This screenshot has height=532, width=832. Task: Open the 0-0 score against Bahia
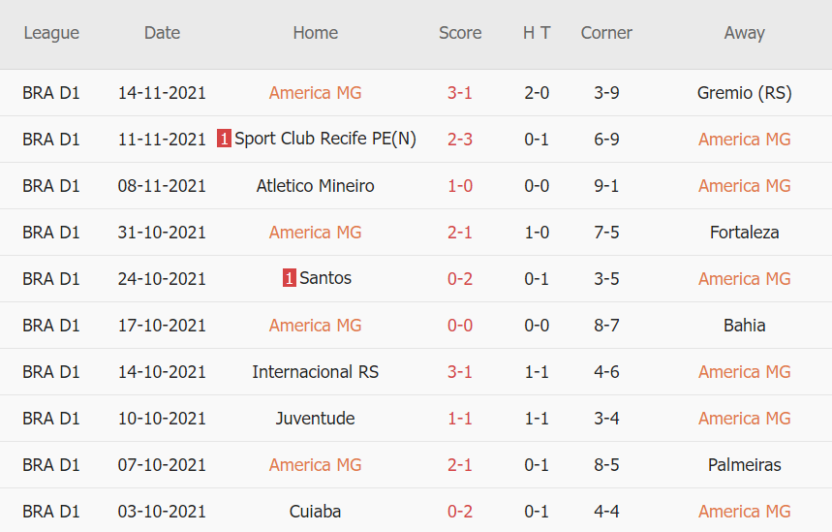[x=460, y=326]
